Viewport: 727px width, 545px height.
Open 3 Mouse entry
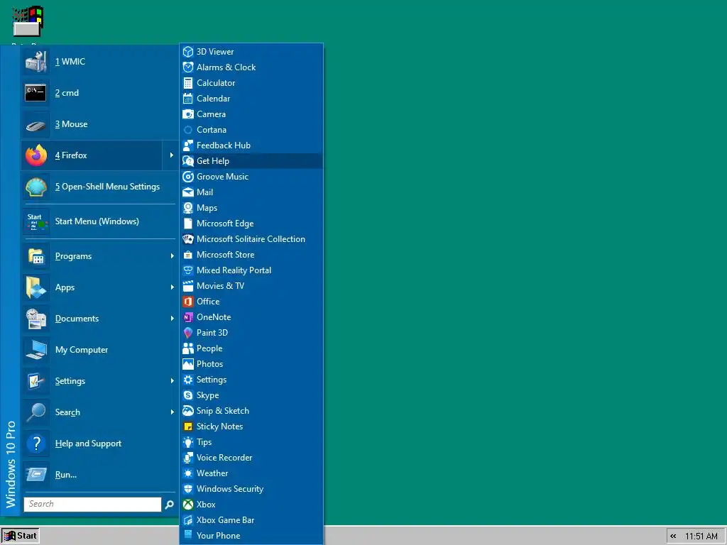[99, 124]
